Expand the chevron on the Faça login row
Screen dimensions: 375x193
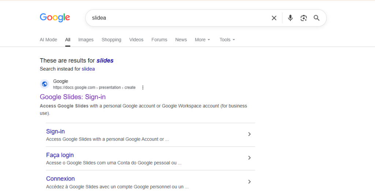point(249,158)
